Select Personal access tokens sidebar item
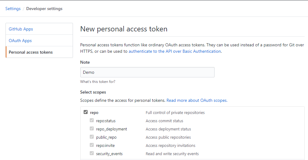This screenshot has width=308, height=160. [x=31, y=52]
